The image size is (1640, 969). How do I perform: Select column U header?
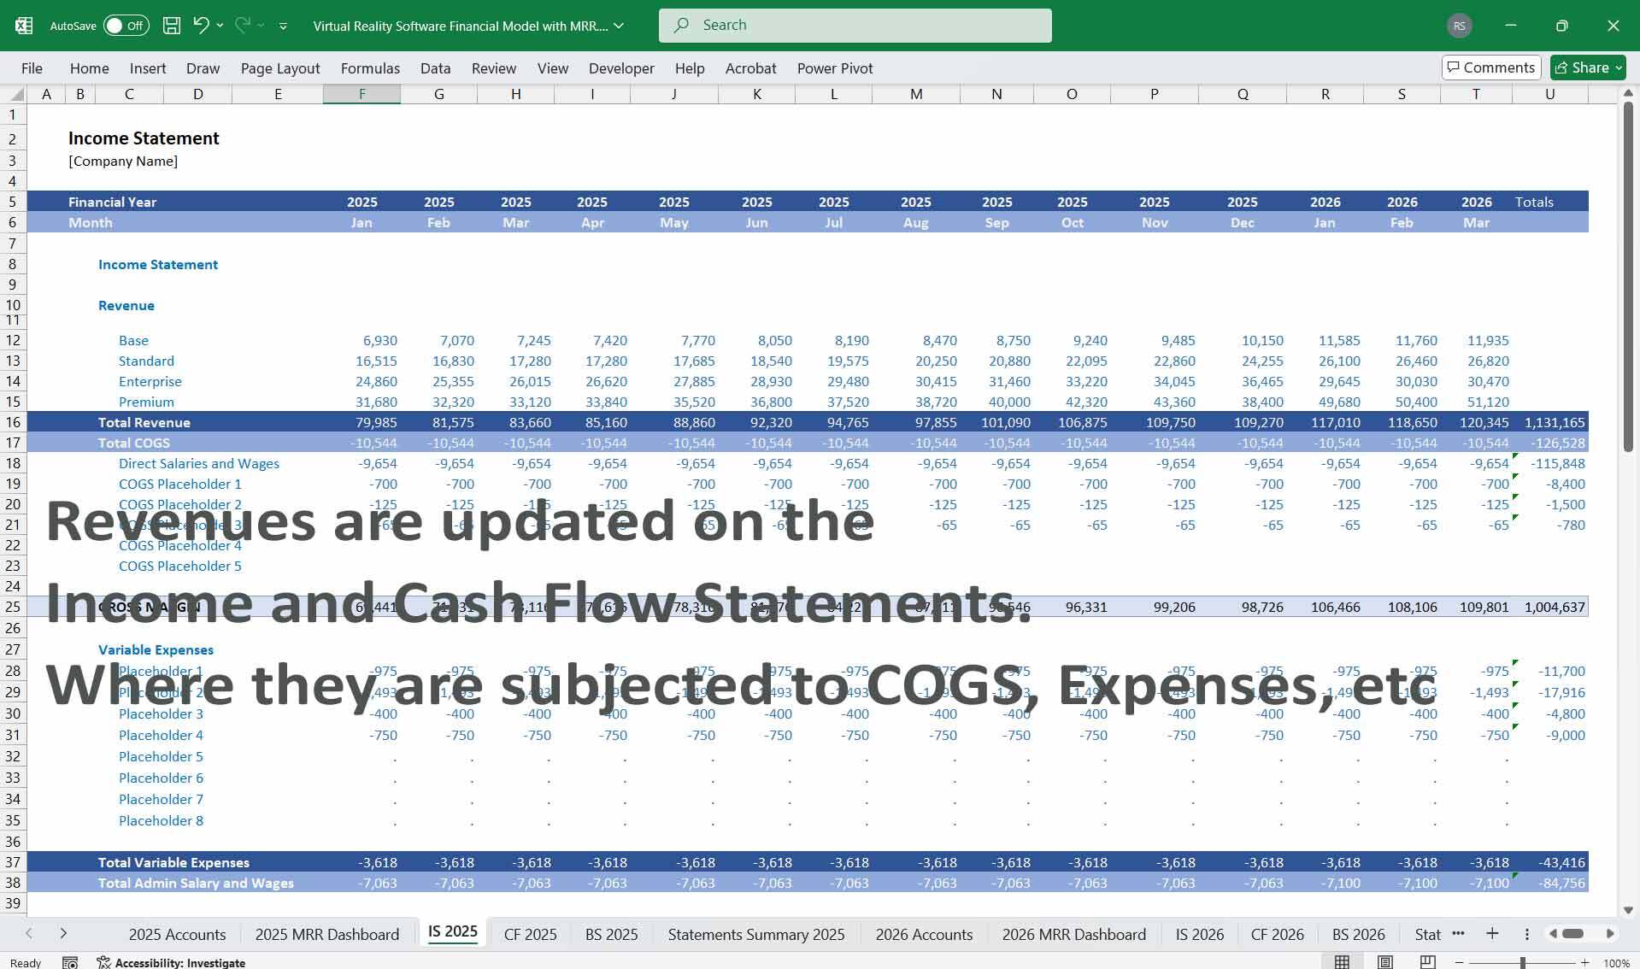coord(1549,94)
